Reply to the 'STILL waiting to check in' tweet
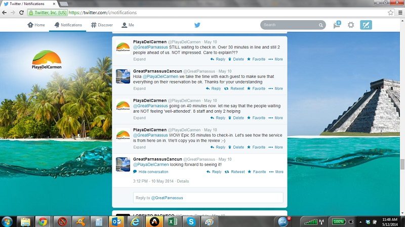The width and height of the screenshot is (405, 227). [x=218, y=59]
